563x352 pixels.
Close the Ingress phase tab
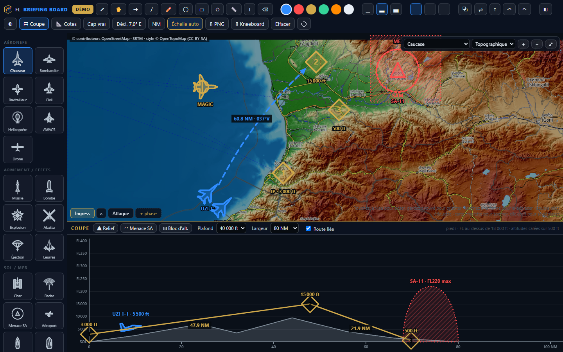101,213
